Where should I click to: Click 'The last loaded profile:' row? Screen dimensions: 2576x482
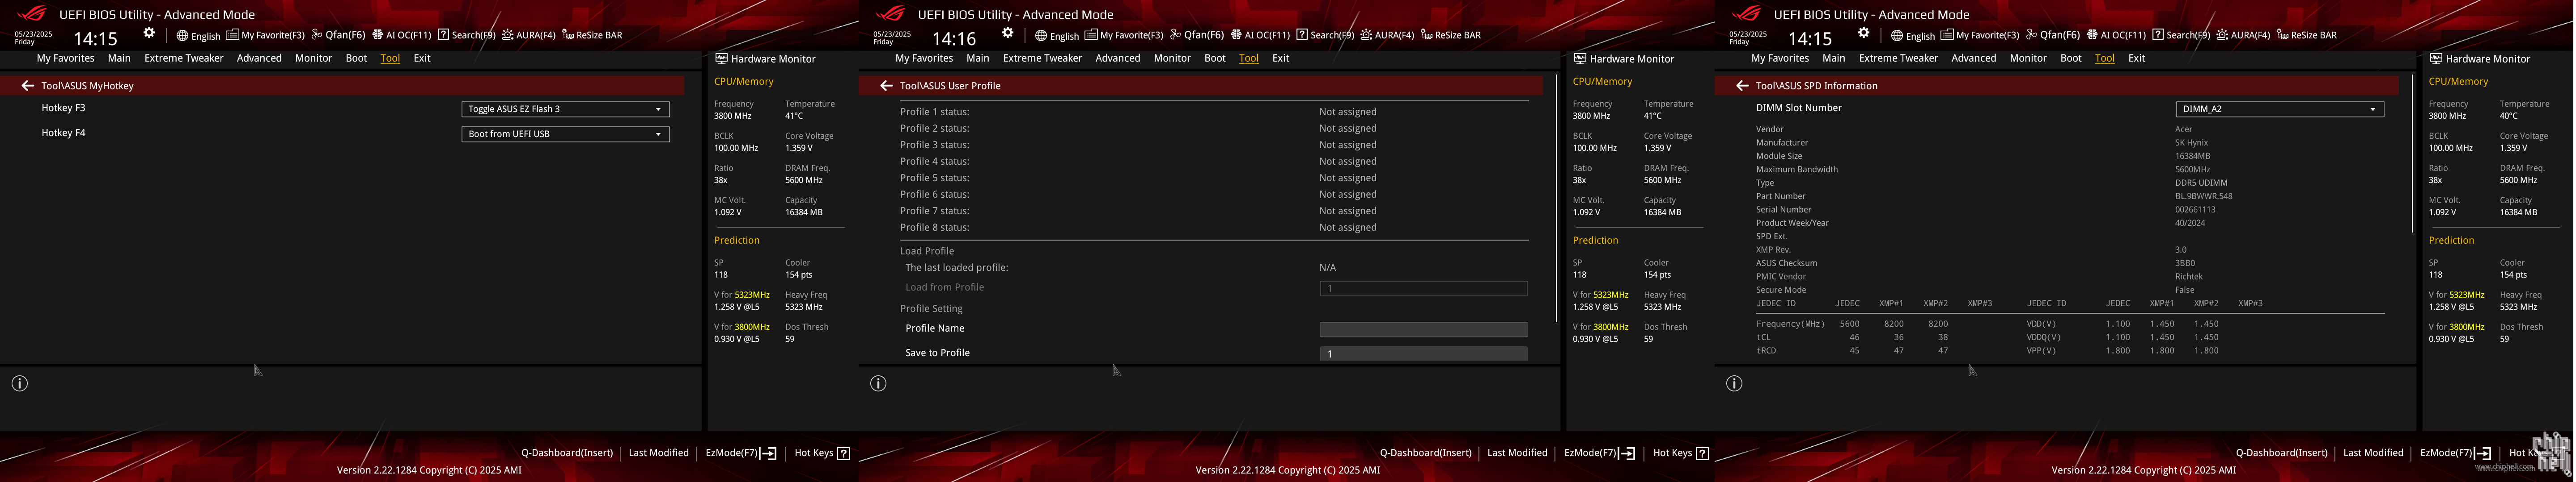pyautogui.click(x=1214, y=267)
